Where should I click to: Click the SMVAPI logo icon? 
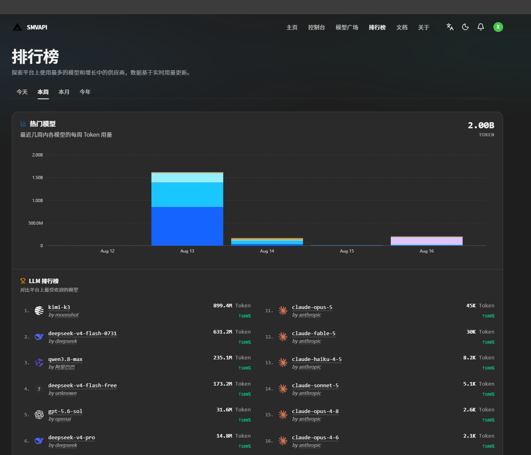coord(17,27)
